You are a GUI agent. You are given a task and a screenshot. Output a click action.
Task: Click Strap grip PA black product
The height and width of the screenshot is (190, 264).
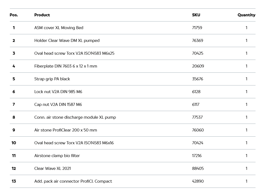[x=52, y=79]
